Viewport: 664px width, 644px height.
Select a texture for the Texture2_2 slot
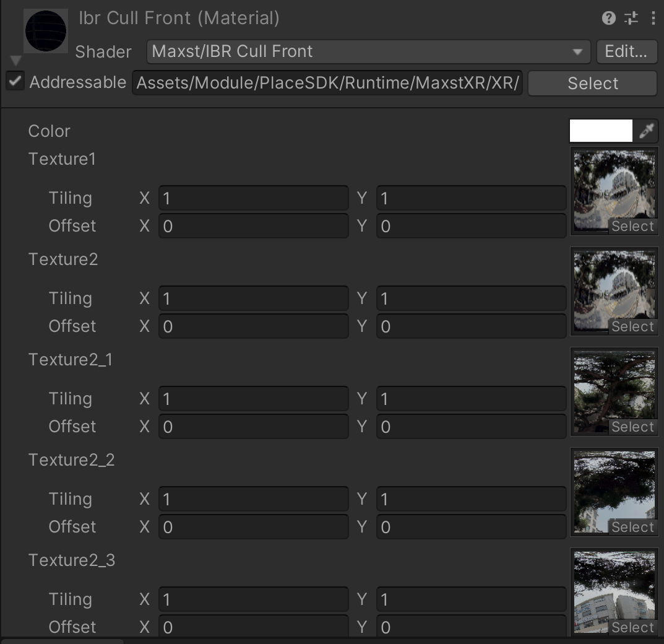click(x=632, y=528)
